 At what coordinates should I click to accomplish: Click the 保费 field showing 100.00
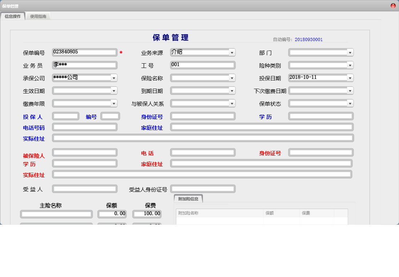click(147, 214)
